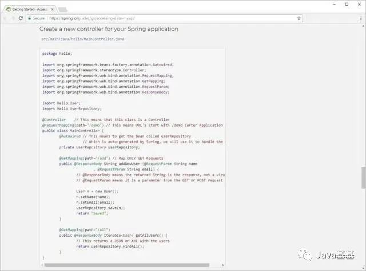Click the line 'package hello;'
The width and height of the screenshot is (366, 271).
[x=57, y=54]
